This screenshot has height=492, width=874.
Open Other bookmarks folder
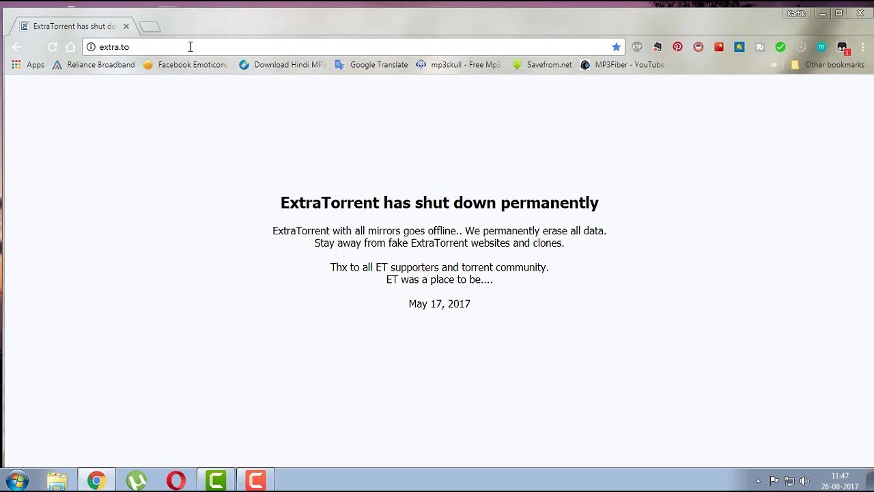point(828,65)
